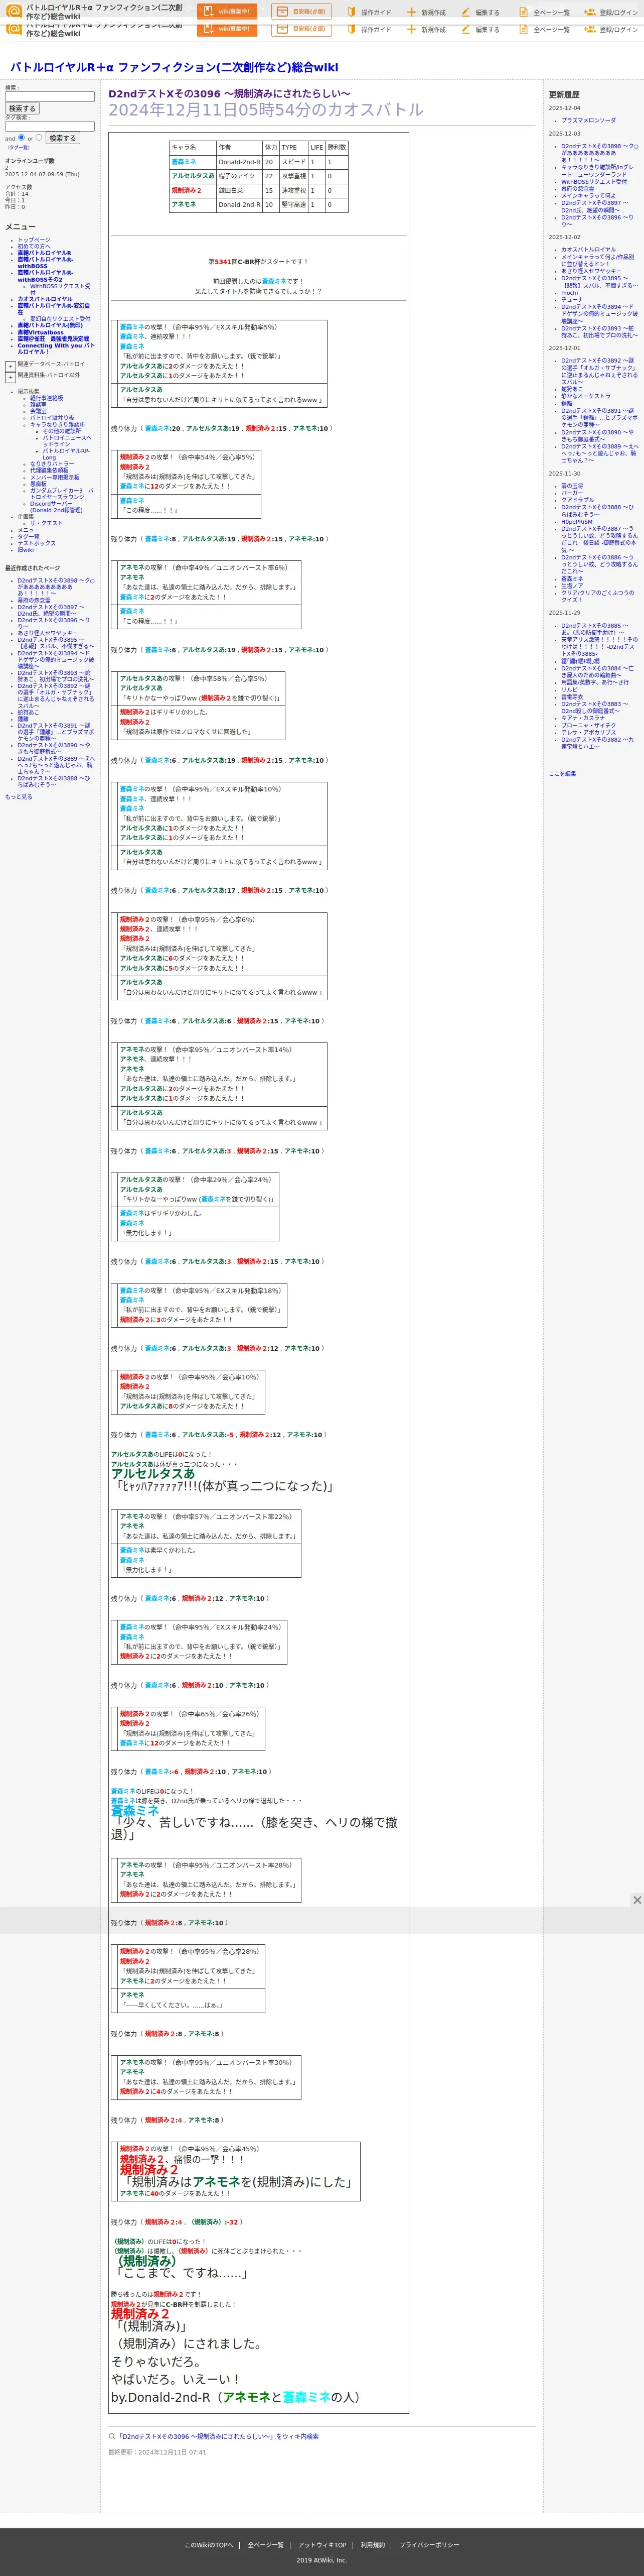Image resolution: width=644 pixels, height=2576 pixels.
Task: Click the 検索する button beside and/or radios
Action: tap(62, 138)
